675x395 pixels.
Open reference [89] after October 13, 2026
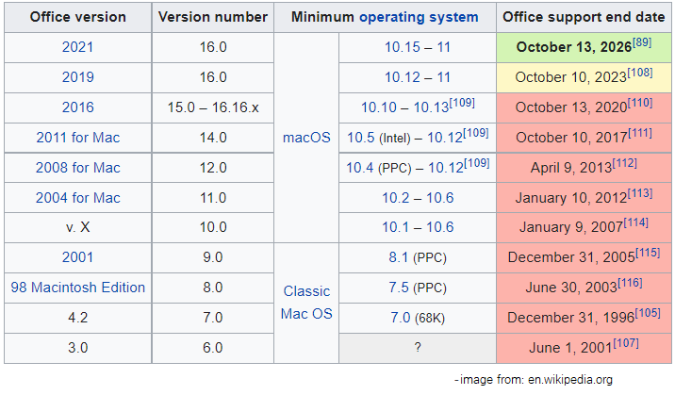641,42
